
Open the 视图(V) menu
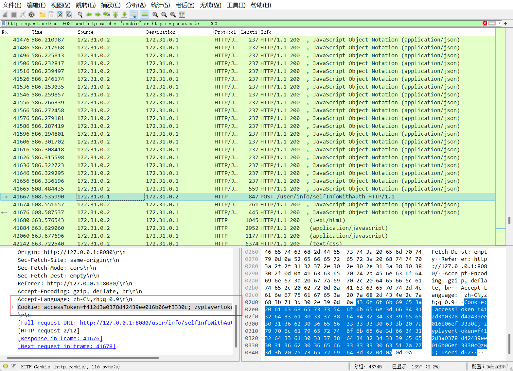[x=61, y=5]
